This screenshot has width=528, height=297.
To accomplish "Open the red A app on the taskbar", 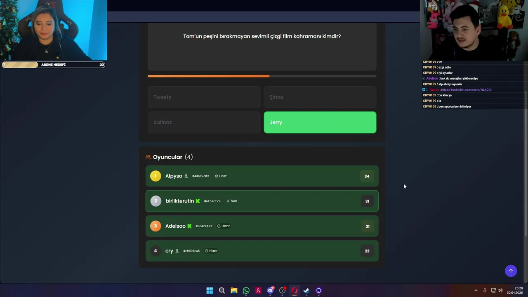I will tap(258, 290).
